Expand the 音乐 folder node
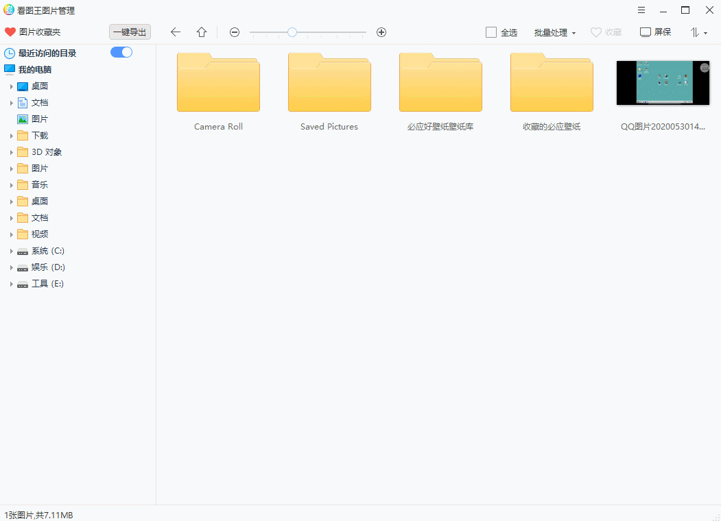721x521 pixels. [x=12, y=185]
